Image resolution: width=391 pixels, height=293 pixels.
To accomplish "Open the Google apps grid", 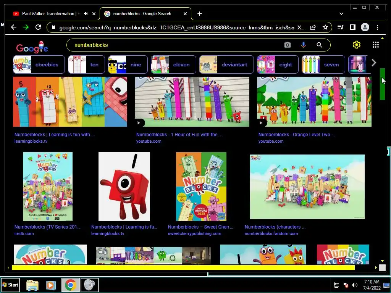I will [376, 45].
